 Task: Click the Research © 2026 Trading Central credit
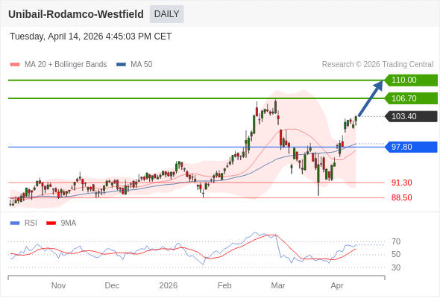(x=377, y=65)
